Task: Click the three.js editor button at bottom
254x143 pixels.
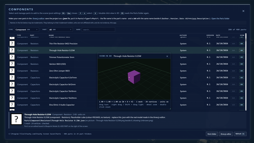Action: click(x=226, y=134)
